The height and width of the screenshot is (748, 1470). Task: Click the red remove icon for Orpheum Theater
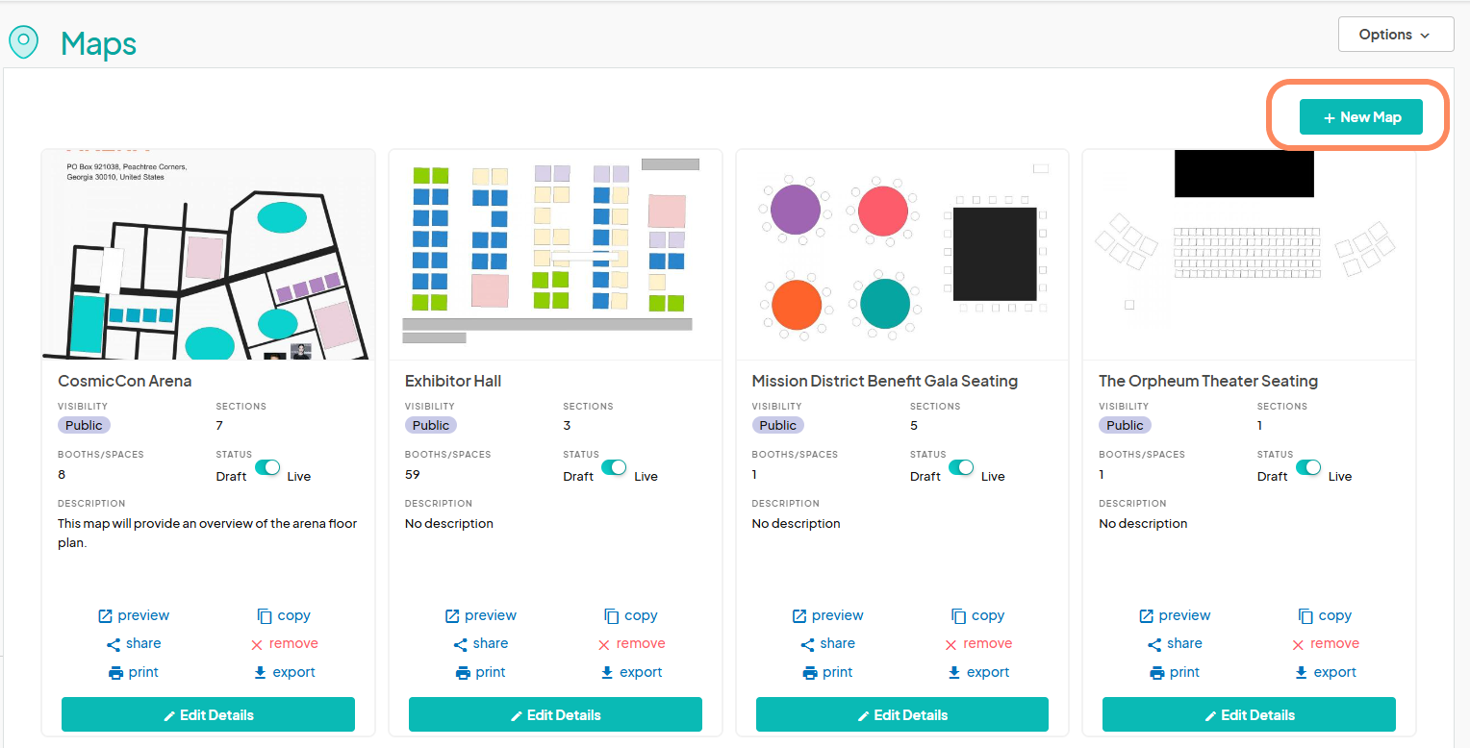point(1298,644)
